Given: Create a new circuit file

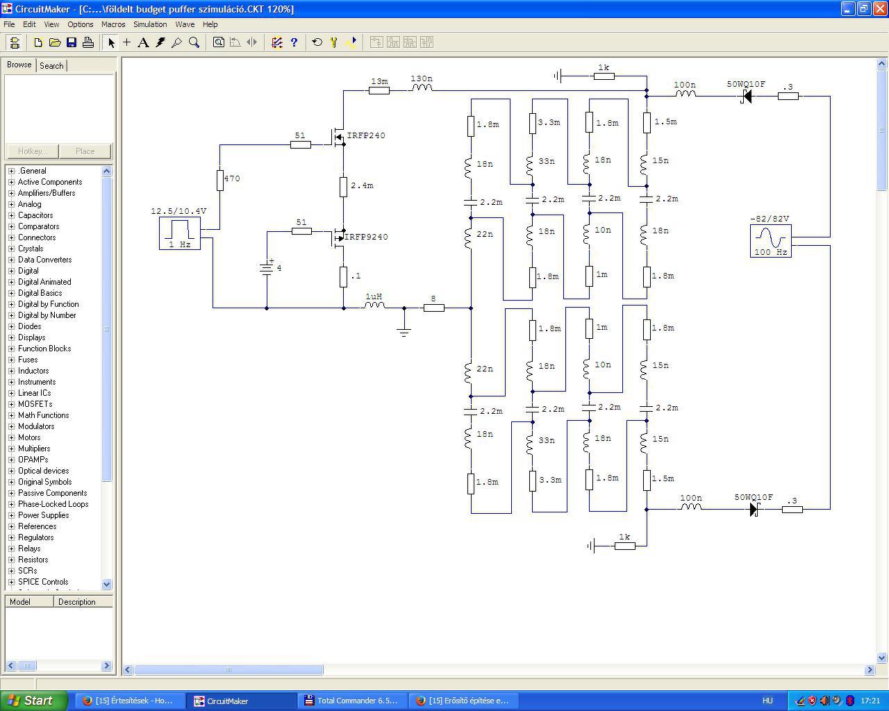Looking at the screenshot, I should (38, 42).
